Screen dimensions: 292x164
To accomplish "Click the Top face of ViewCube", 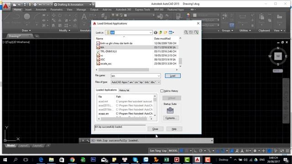I will click(278, 56).
